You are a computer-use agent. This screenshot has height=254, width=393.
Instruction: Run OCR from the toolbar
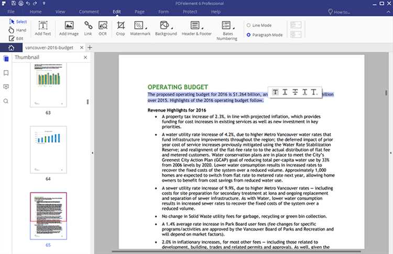(103, 28)
